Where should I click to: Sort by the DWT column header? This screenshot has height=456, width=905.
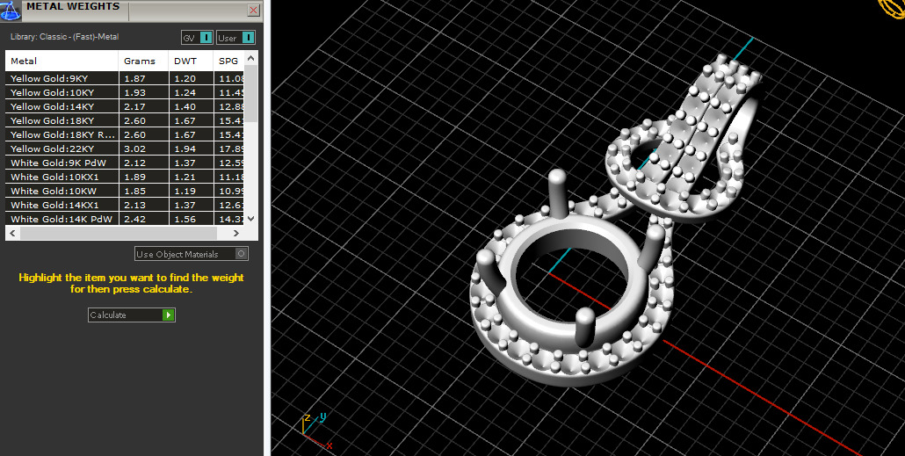coord(191,61)
